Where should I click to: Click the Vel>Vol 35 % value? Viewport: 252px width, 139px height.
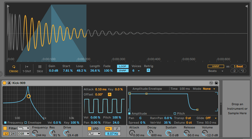tap(167, 123)
